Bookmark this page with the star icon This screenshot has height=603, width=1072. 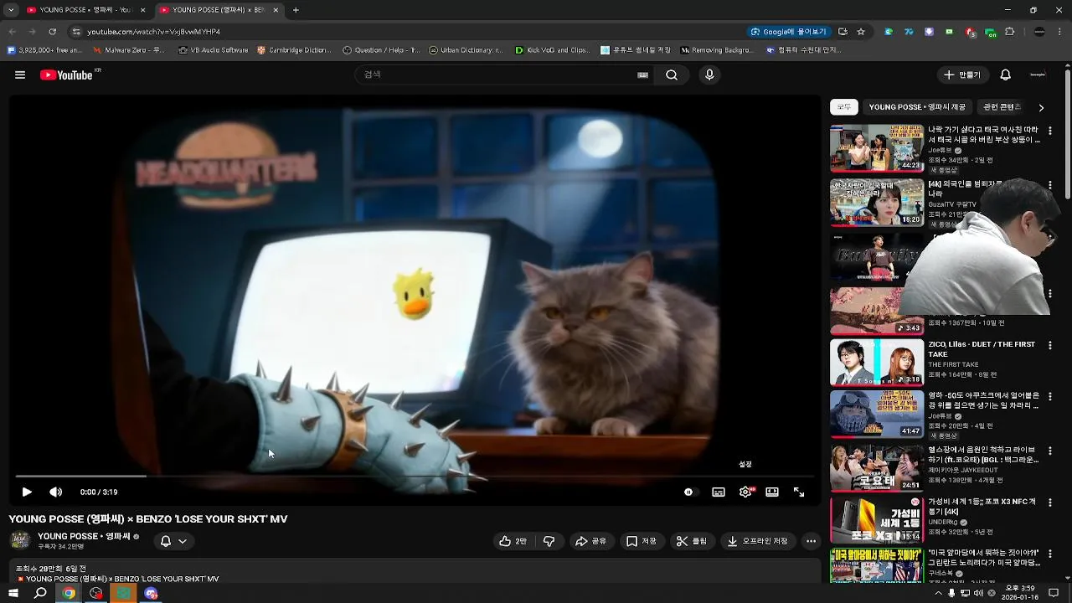[861, 32]
